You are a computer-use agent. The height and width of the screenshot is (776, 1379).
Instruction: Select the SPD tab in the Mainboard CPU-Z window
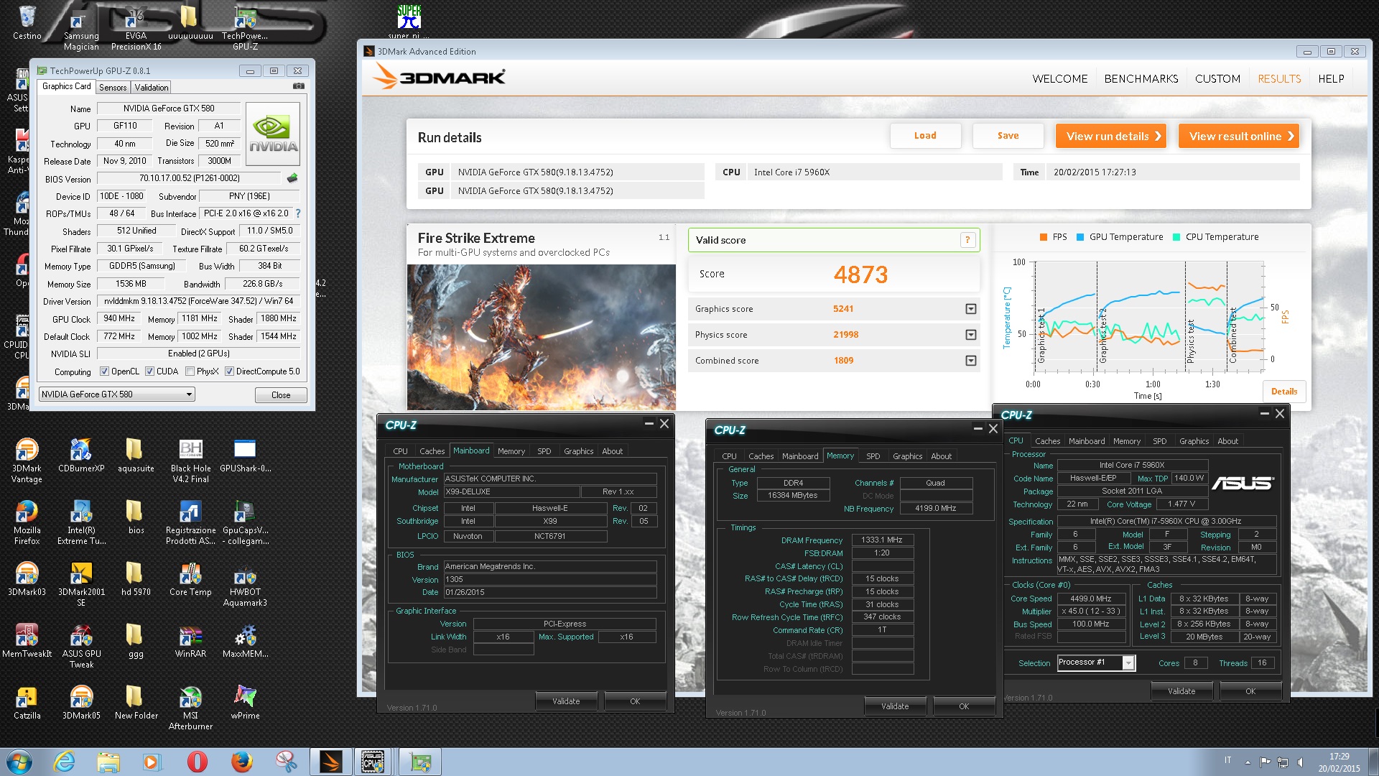pyautogui.click(x=544, y=451)
